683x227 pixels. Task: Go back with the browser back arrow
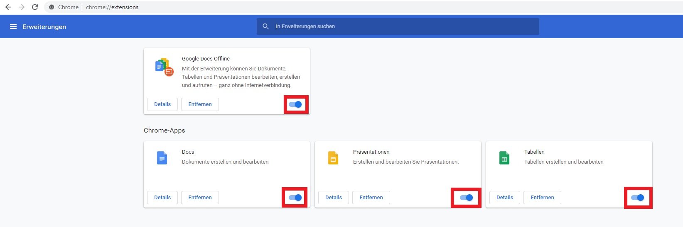click(x=8, y=7)
